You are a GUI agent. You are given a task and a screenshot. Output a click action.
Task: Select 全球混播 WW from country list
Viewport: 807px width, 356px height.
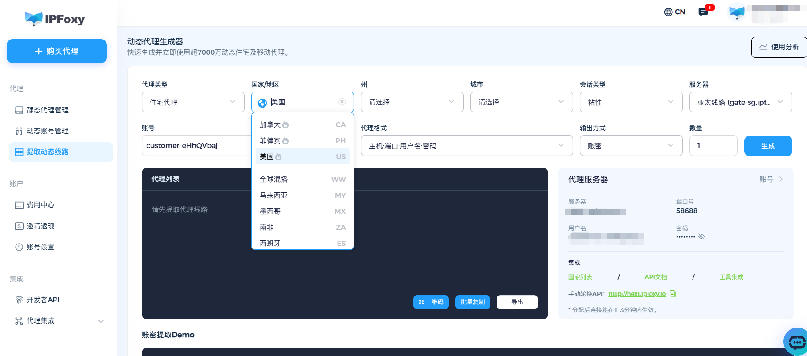pyautogui.click(x=302, y=180)
